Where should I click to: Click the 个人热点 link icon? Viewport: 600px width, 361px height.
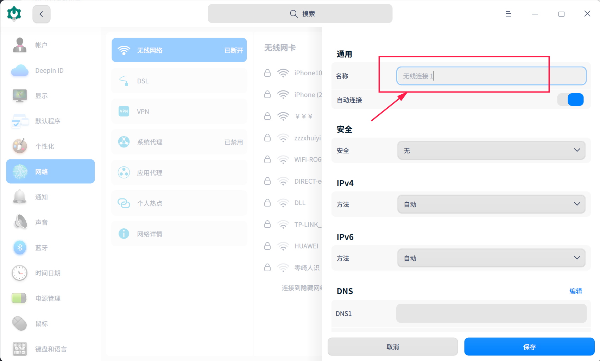tap(124, 203)
